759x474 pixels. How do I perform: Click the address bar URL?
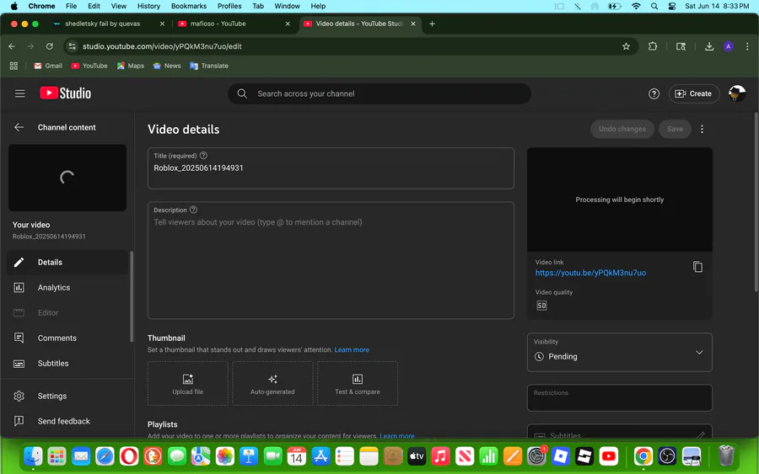pos(162,46)
